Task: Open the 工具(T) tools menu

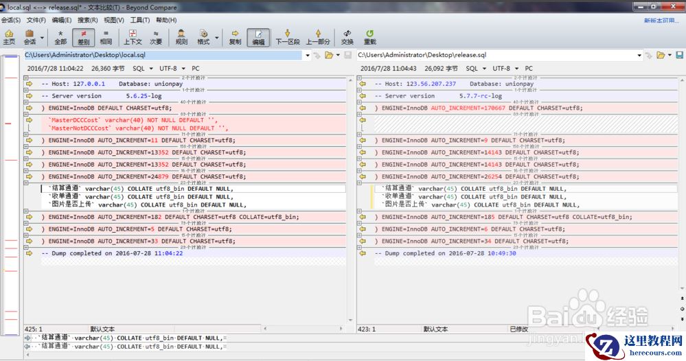Action: pos(140,20)
